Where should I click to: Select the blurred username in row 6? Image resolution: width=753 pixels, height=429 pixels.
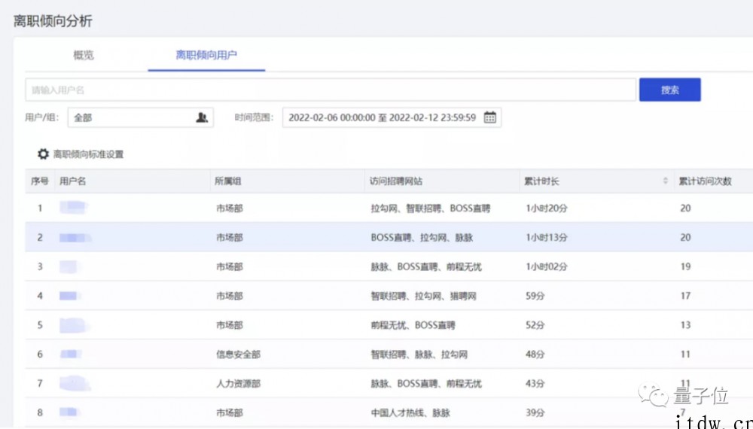coord(71,354)
